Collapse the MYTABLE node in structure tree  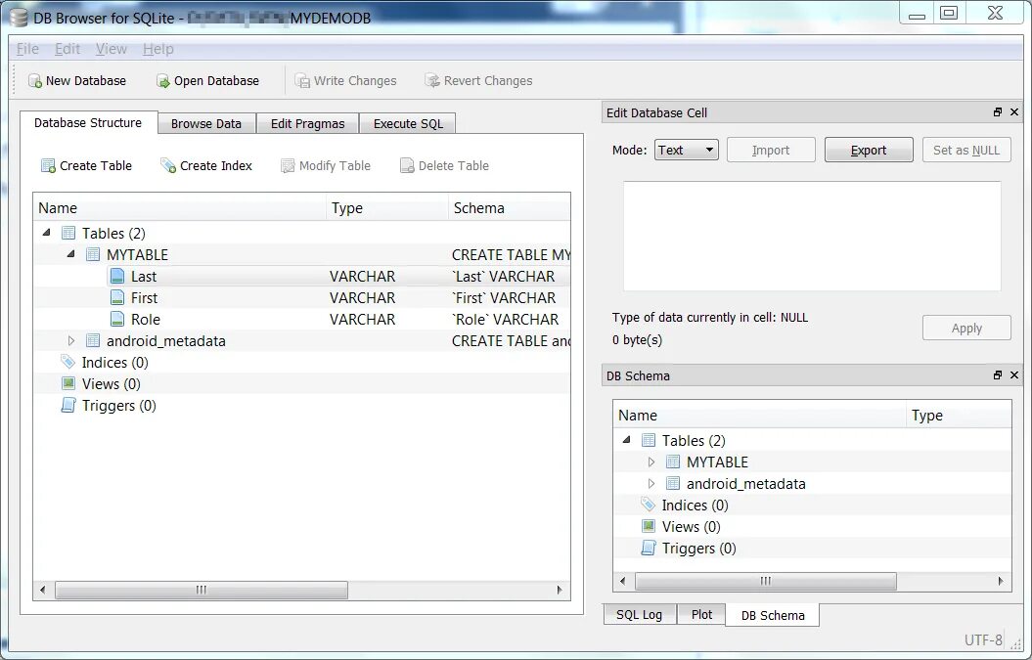coord(70,254)
